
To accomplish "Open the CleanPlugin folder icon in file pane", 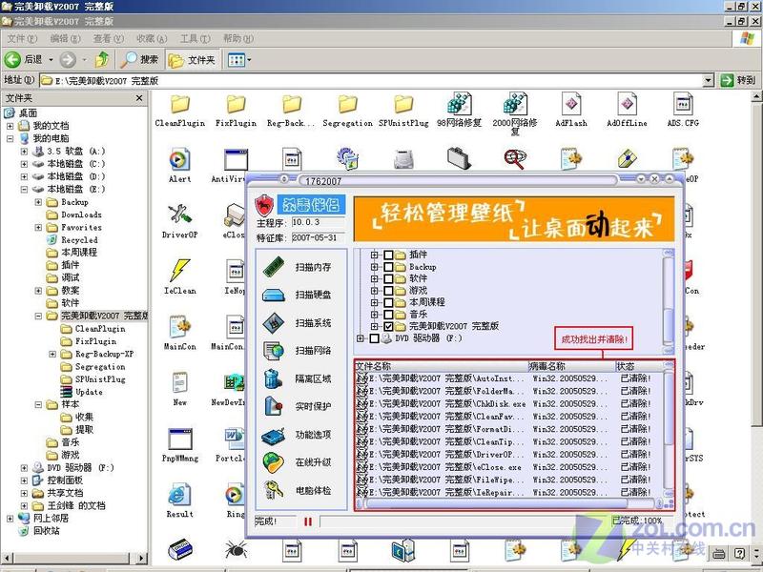I will (x=180, y=104).
